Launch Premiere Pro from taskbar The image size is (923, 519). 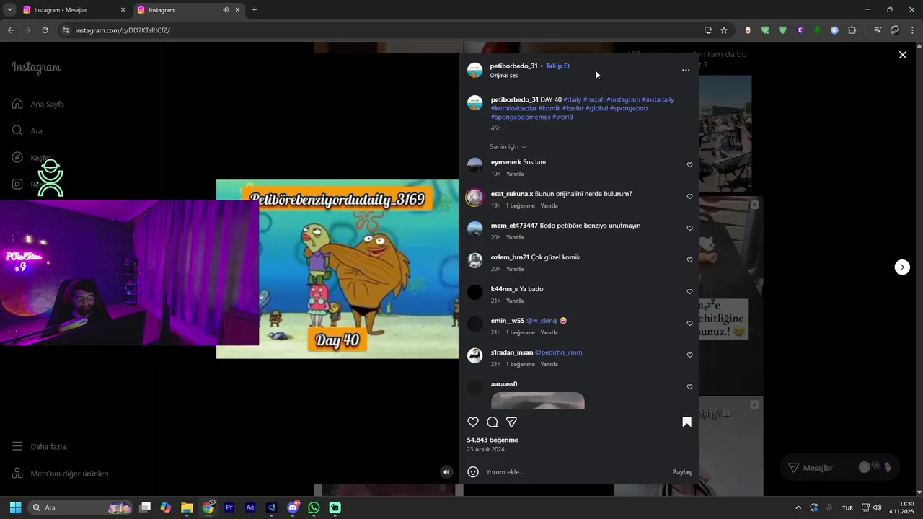(229, 507)
